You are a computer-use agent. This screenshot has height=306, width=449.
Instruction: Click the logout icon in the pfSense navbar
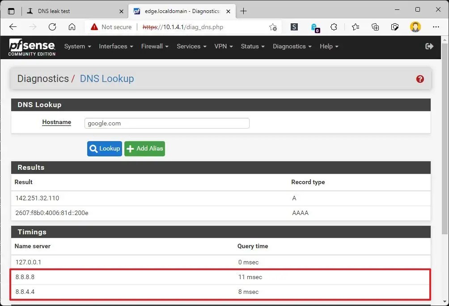(x=429, y=46)
